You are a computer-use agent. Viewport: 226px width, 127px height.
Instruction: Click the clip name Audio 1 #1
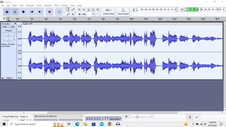click(x=28, y=24)
